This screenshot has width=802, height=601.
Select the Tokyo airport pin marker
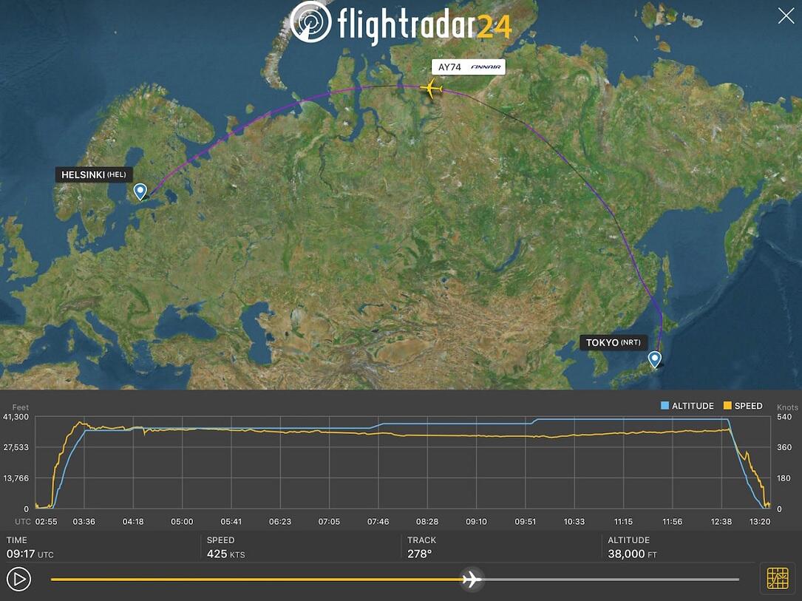[x=654, y=359]
